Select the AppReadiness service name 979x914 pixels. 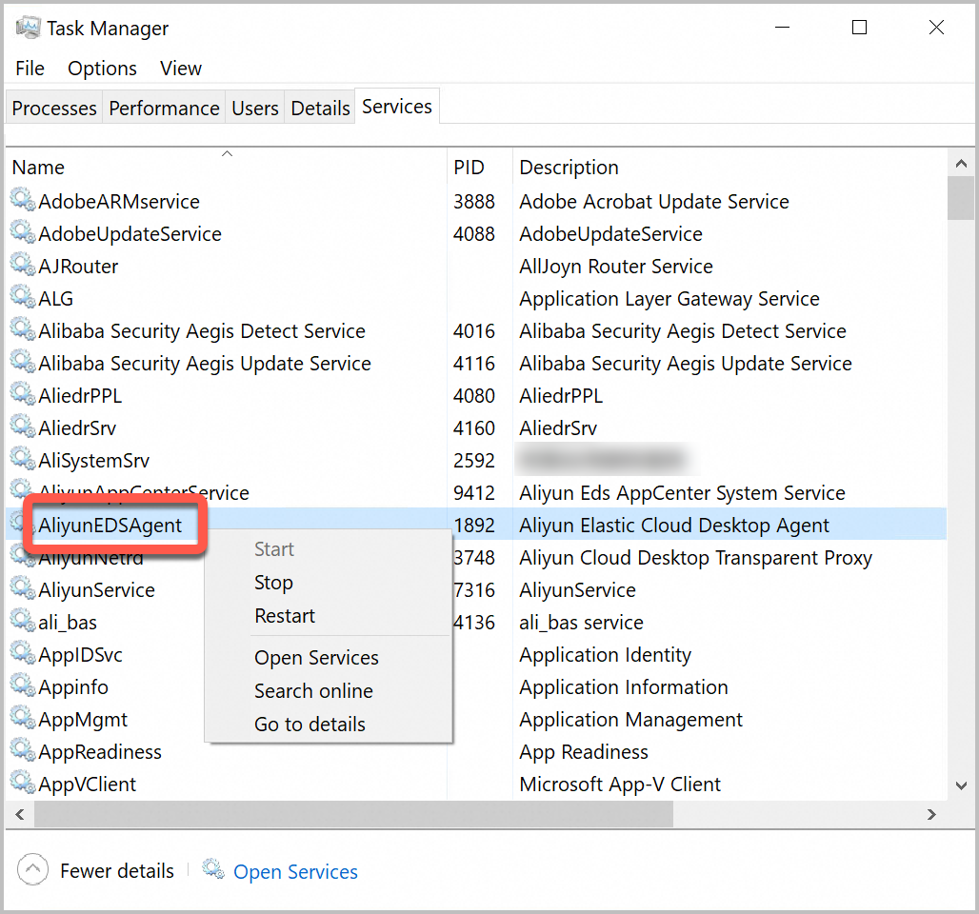pyautogui.click(x=100, y=752)
